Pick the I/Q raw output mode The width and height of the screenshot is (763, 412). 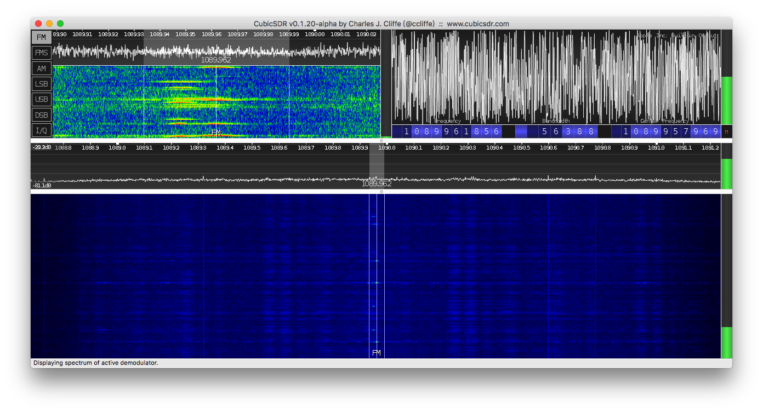(x=41, y=130)
